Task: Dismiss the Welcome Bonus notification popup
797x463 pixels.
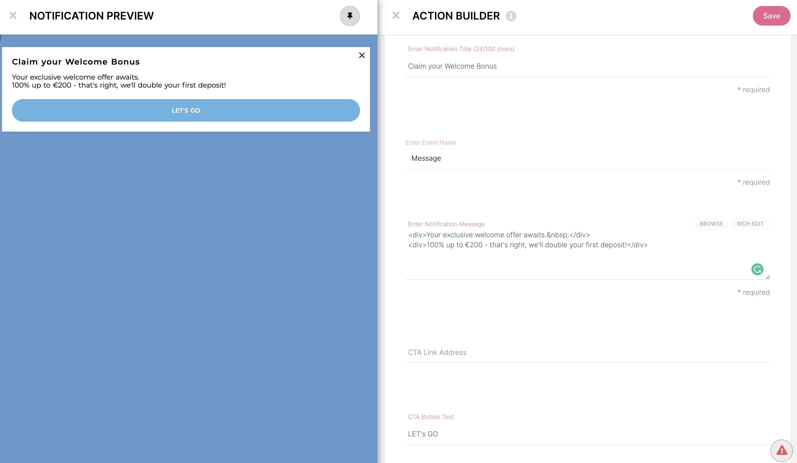Action: (x=362, y=55)
